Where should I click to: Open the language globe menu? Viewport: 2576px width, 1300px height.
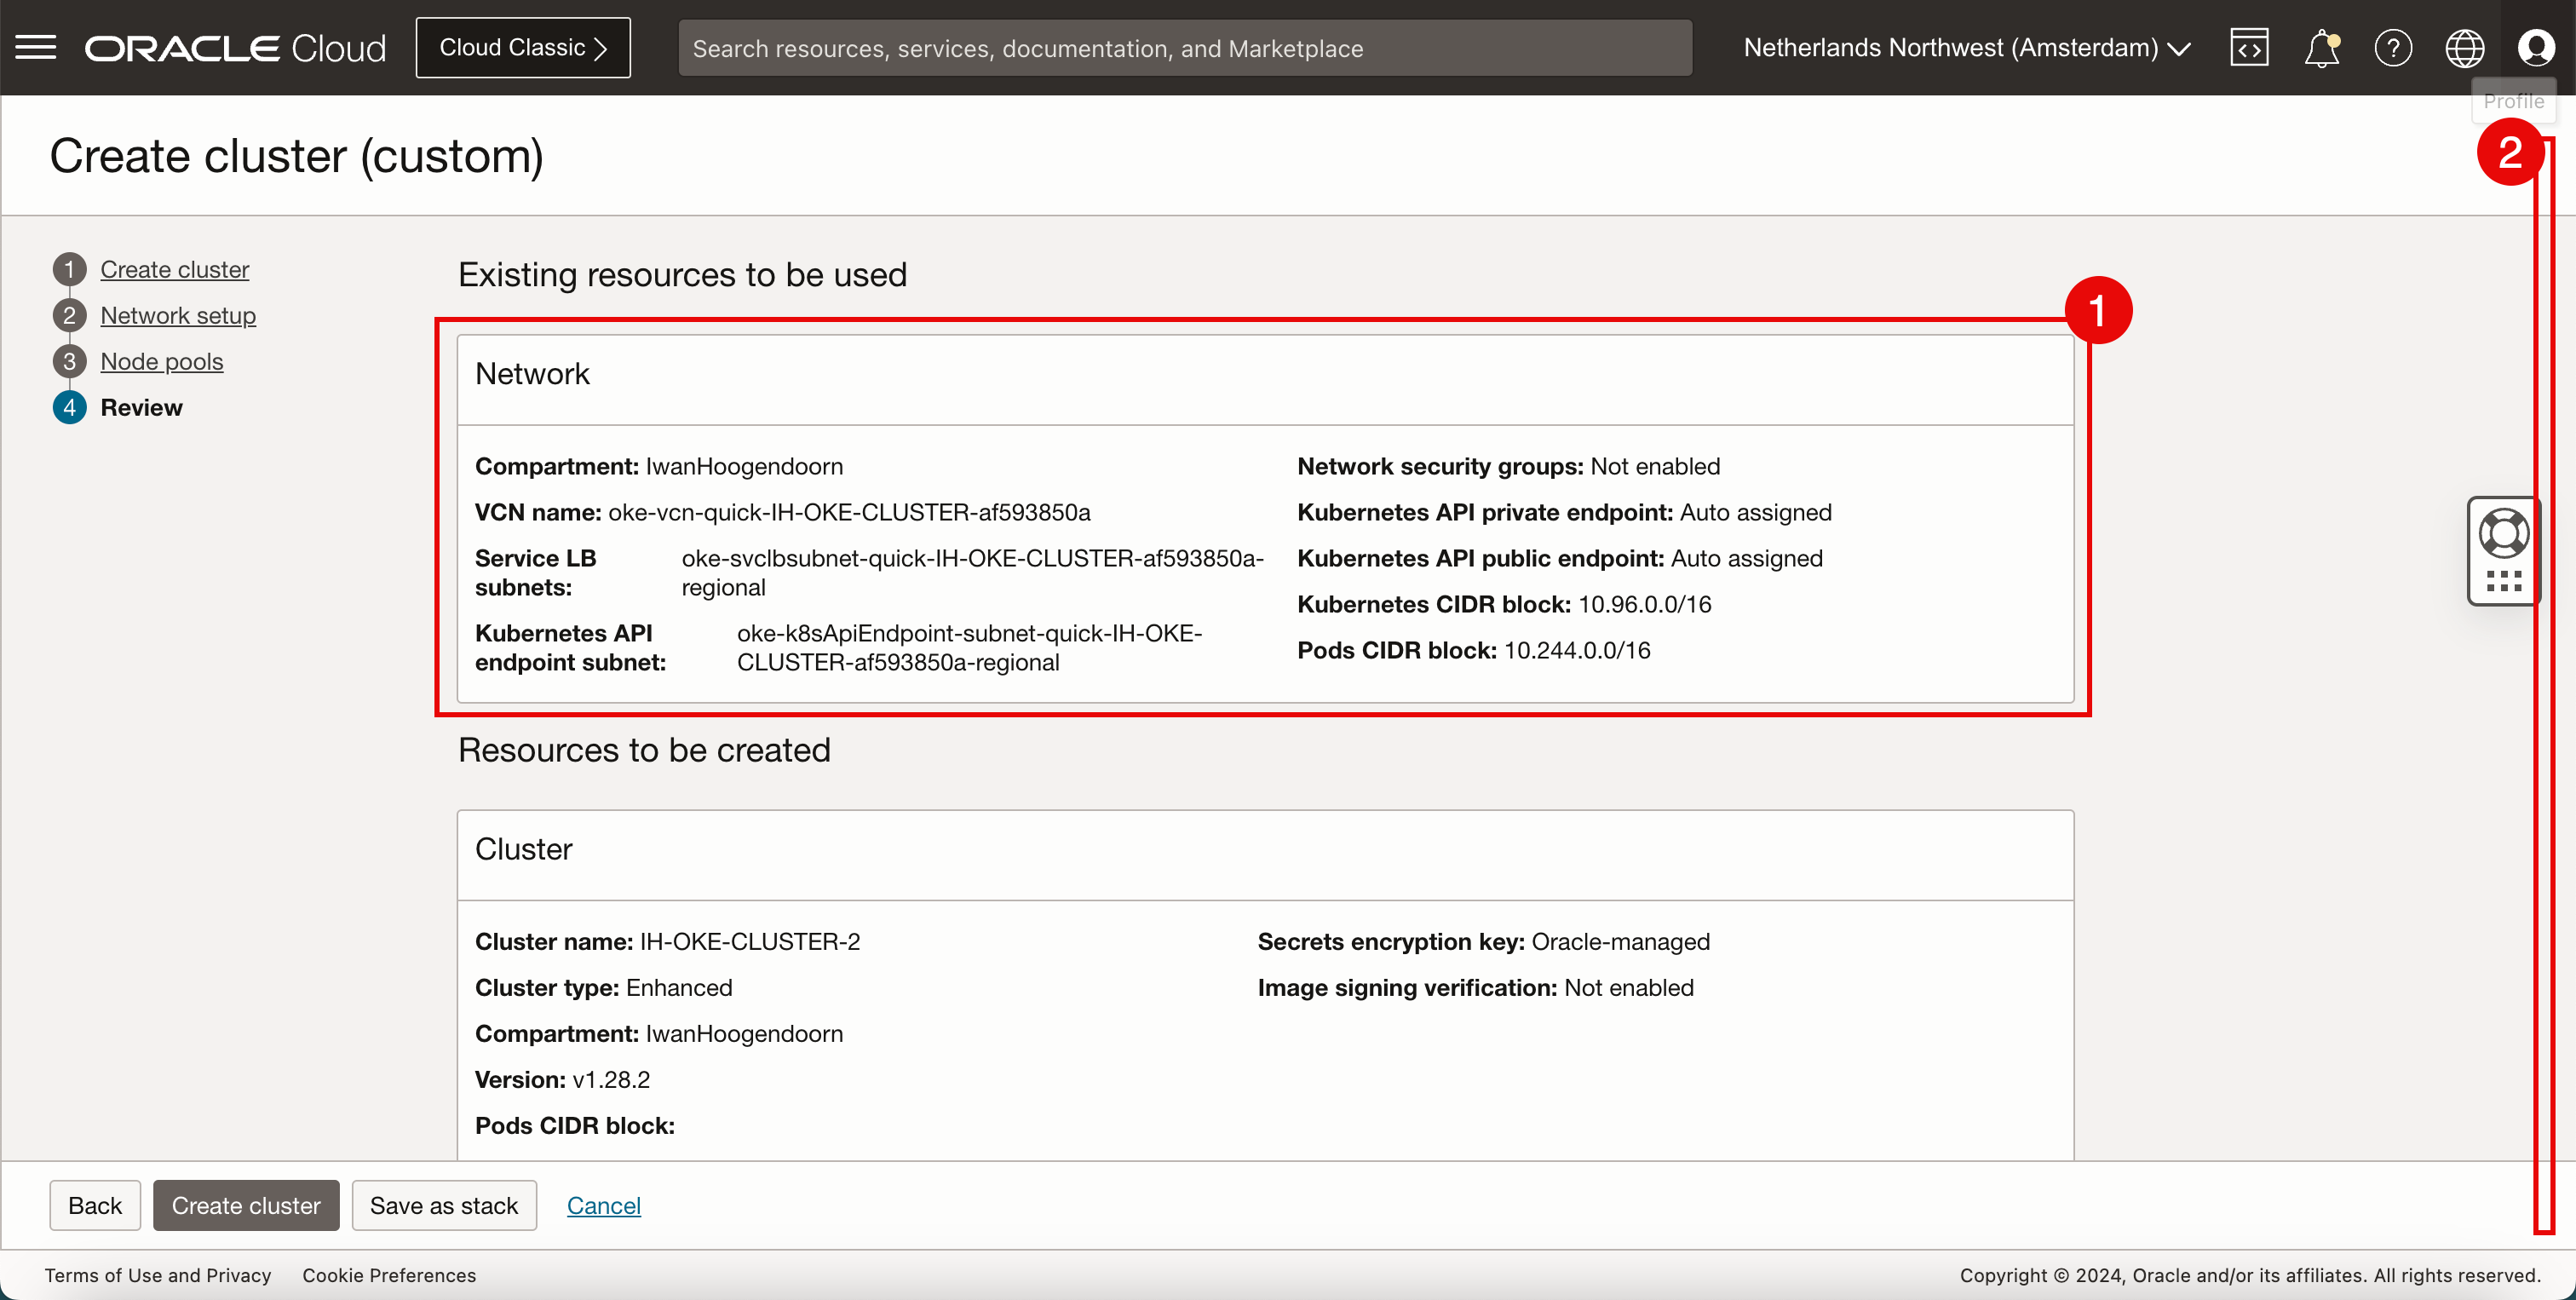pyautogui.click(x=2464, y=47)
